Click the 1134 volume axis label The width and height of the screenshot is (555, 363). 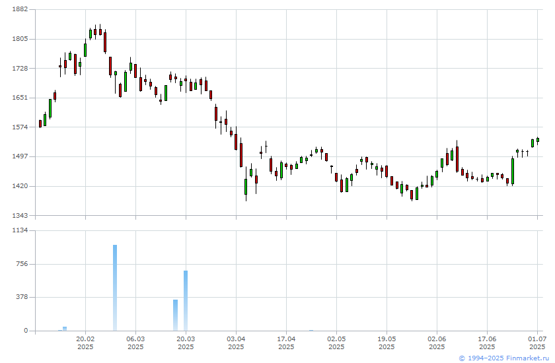(20, 230)
